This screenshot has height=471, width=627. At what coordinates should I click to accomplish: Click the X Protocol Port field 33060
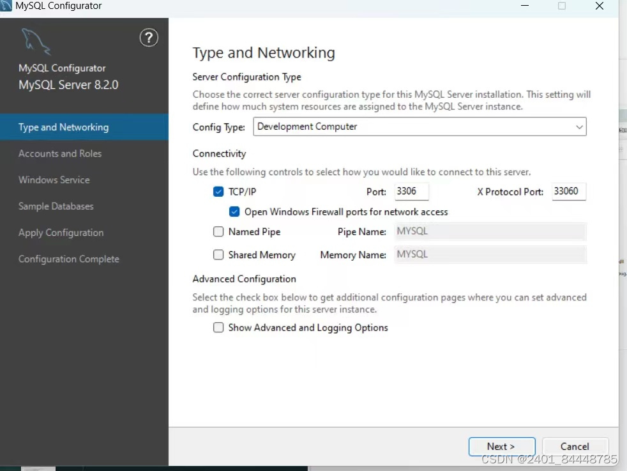click(x=569, y=191)
